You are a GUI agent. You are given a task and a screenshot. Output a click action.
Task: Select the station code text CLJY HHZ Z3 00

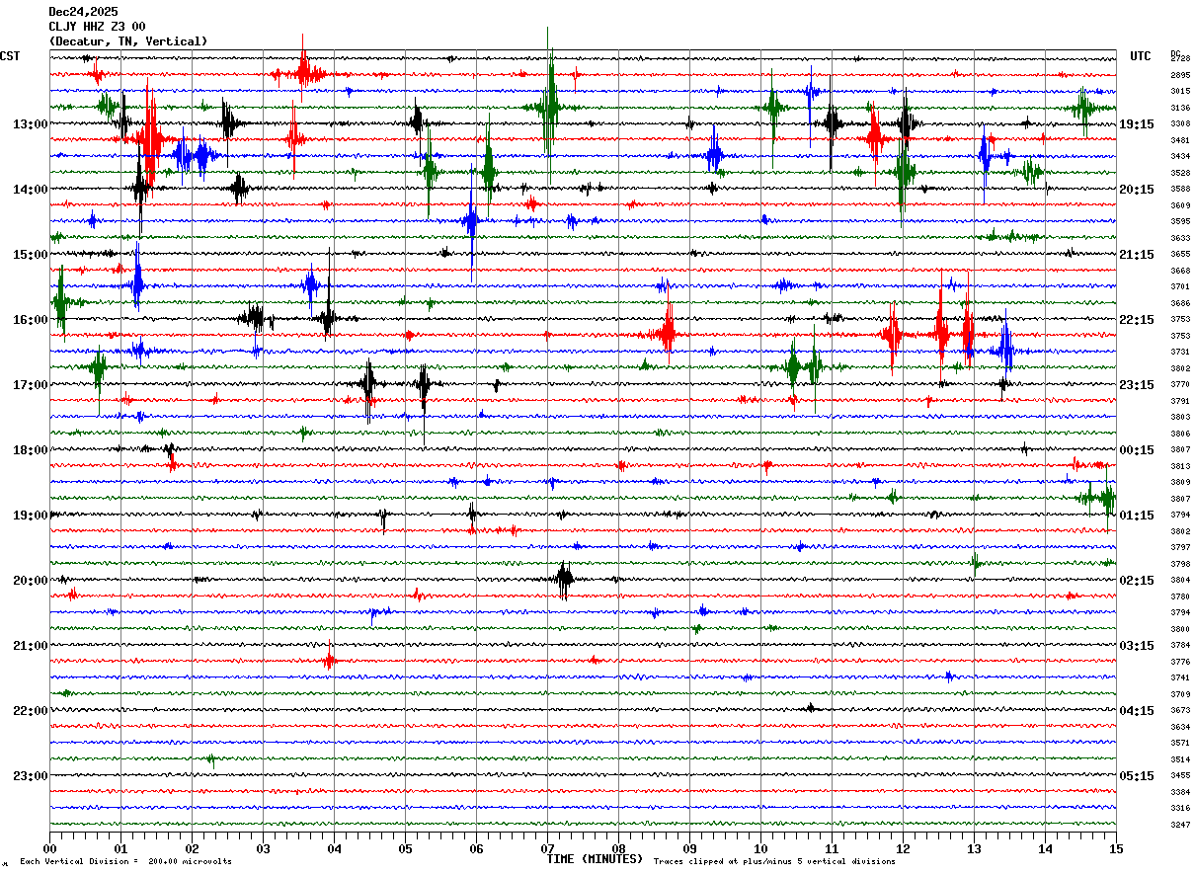point(97,27)
